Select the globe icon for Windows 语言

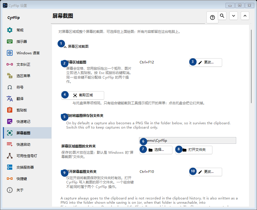[x=10, y=53]
